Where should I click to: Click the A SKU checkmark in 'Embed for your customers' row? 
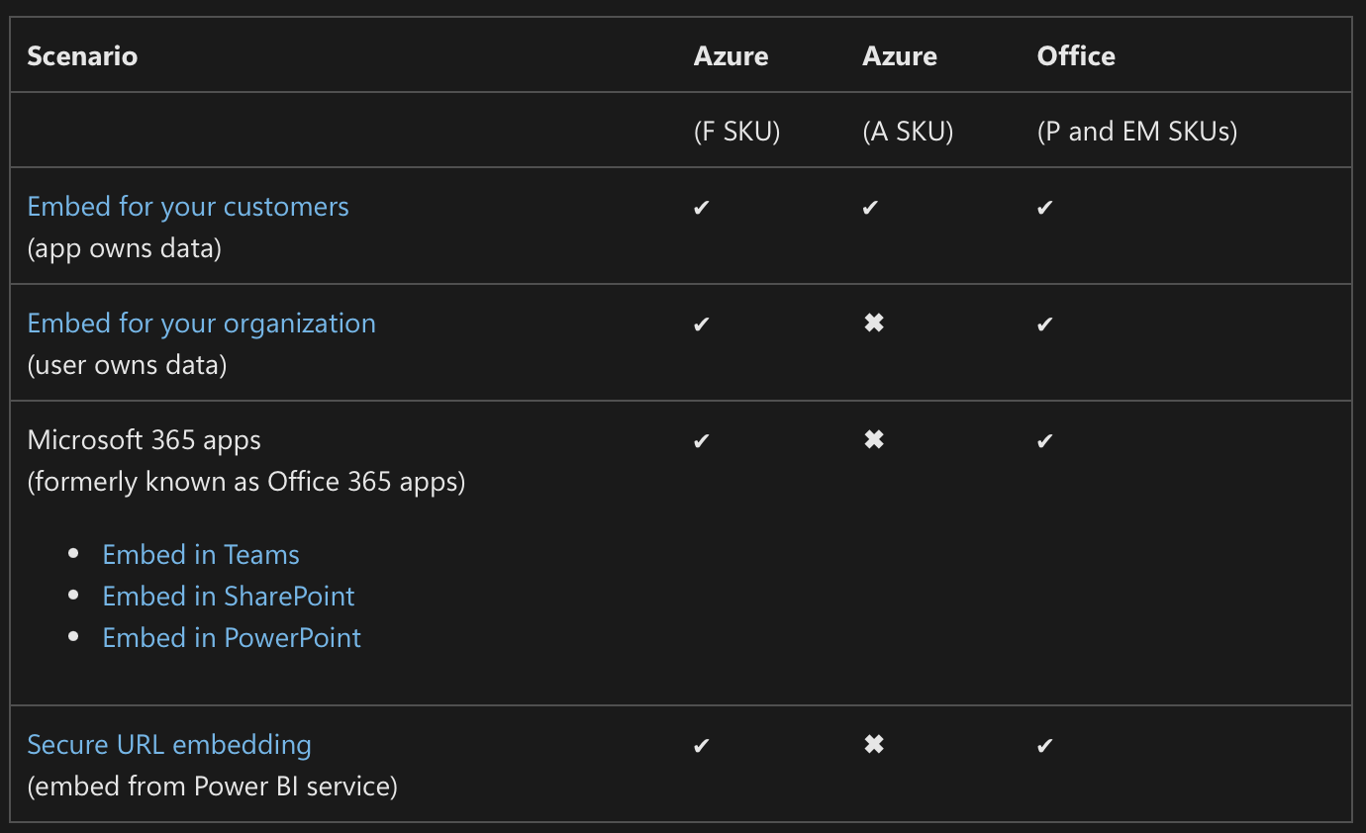coord(870,208)
